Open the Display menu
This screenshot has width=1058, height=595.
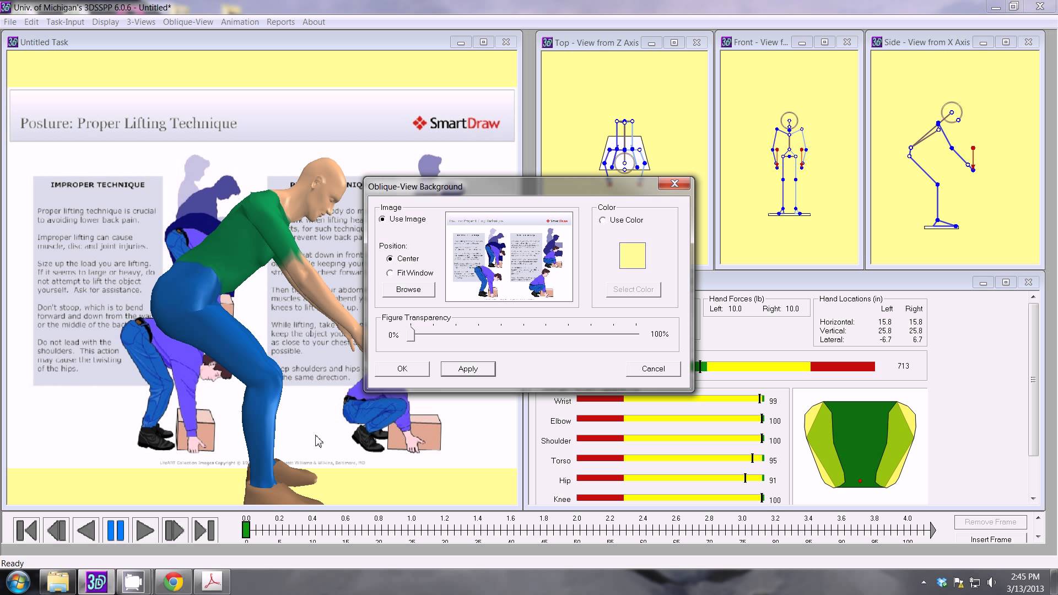click(x=105, y=22)
